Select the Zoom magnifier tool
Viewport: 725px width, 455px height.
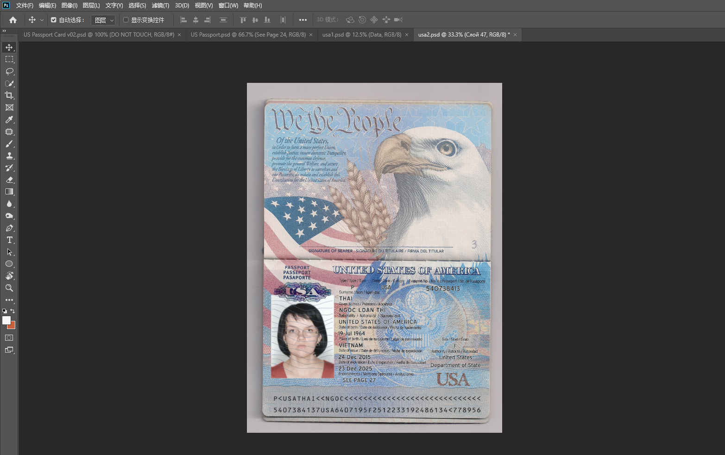pyautogui.click(x=9, y=288)
